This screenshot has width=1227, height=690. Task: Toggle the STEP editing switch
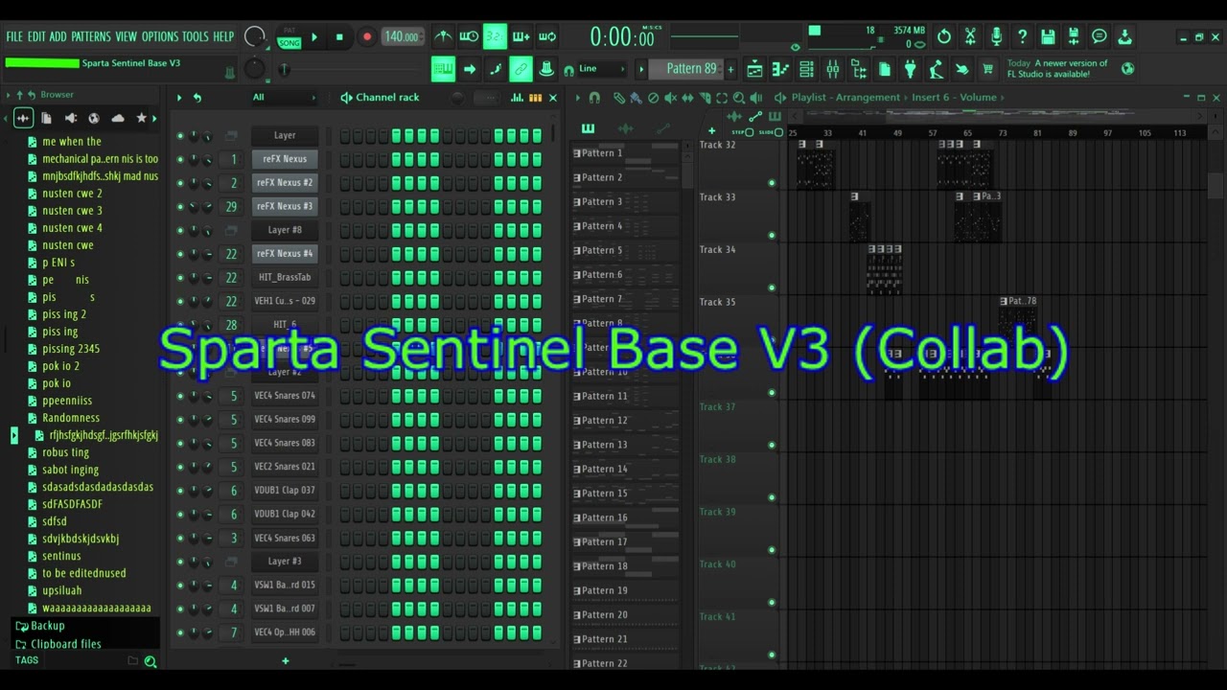[750, 132]
